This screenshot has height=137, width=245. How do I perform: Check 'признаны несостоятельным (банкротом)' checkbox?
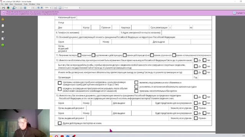(136, 91)
